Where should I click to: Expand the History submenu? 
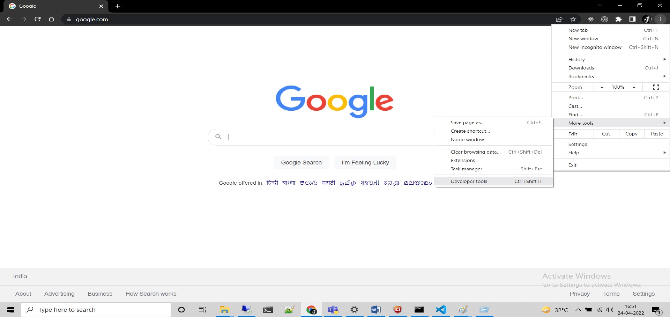coord(611,59)
